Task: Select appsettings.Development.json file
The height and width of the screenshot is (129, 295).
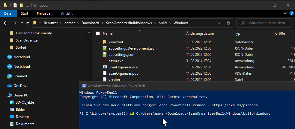Action: 133,48
